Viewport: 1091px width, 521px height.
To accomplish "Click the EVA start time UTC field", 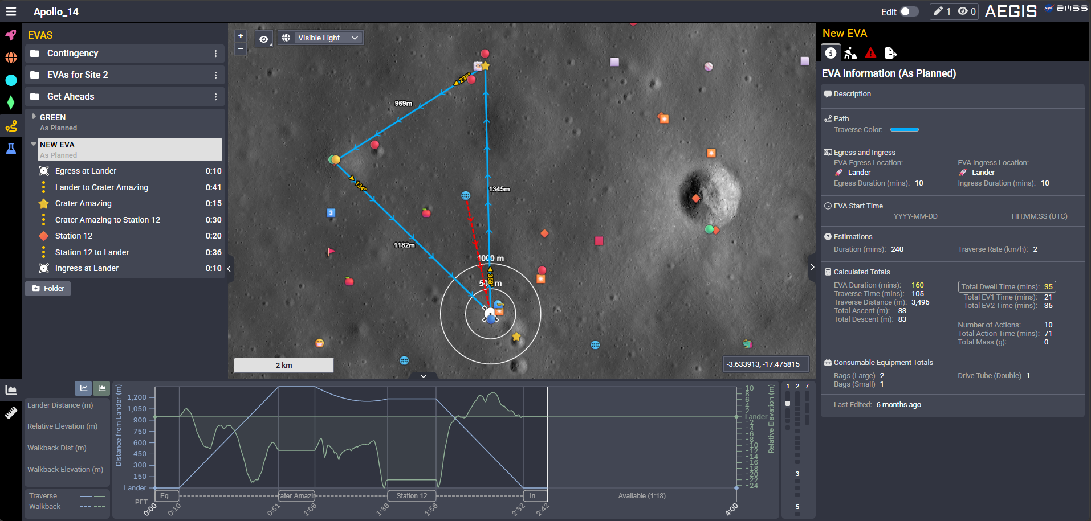I will pyautogui.click(x=1040, y=216).
